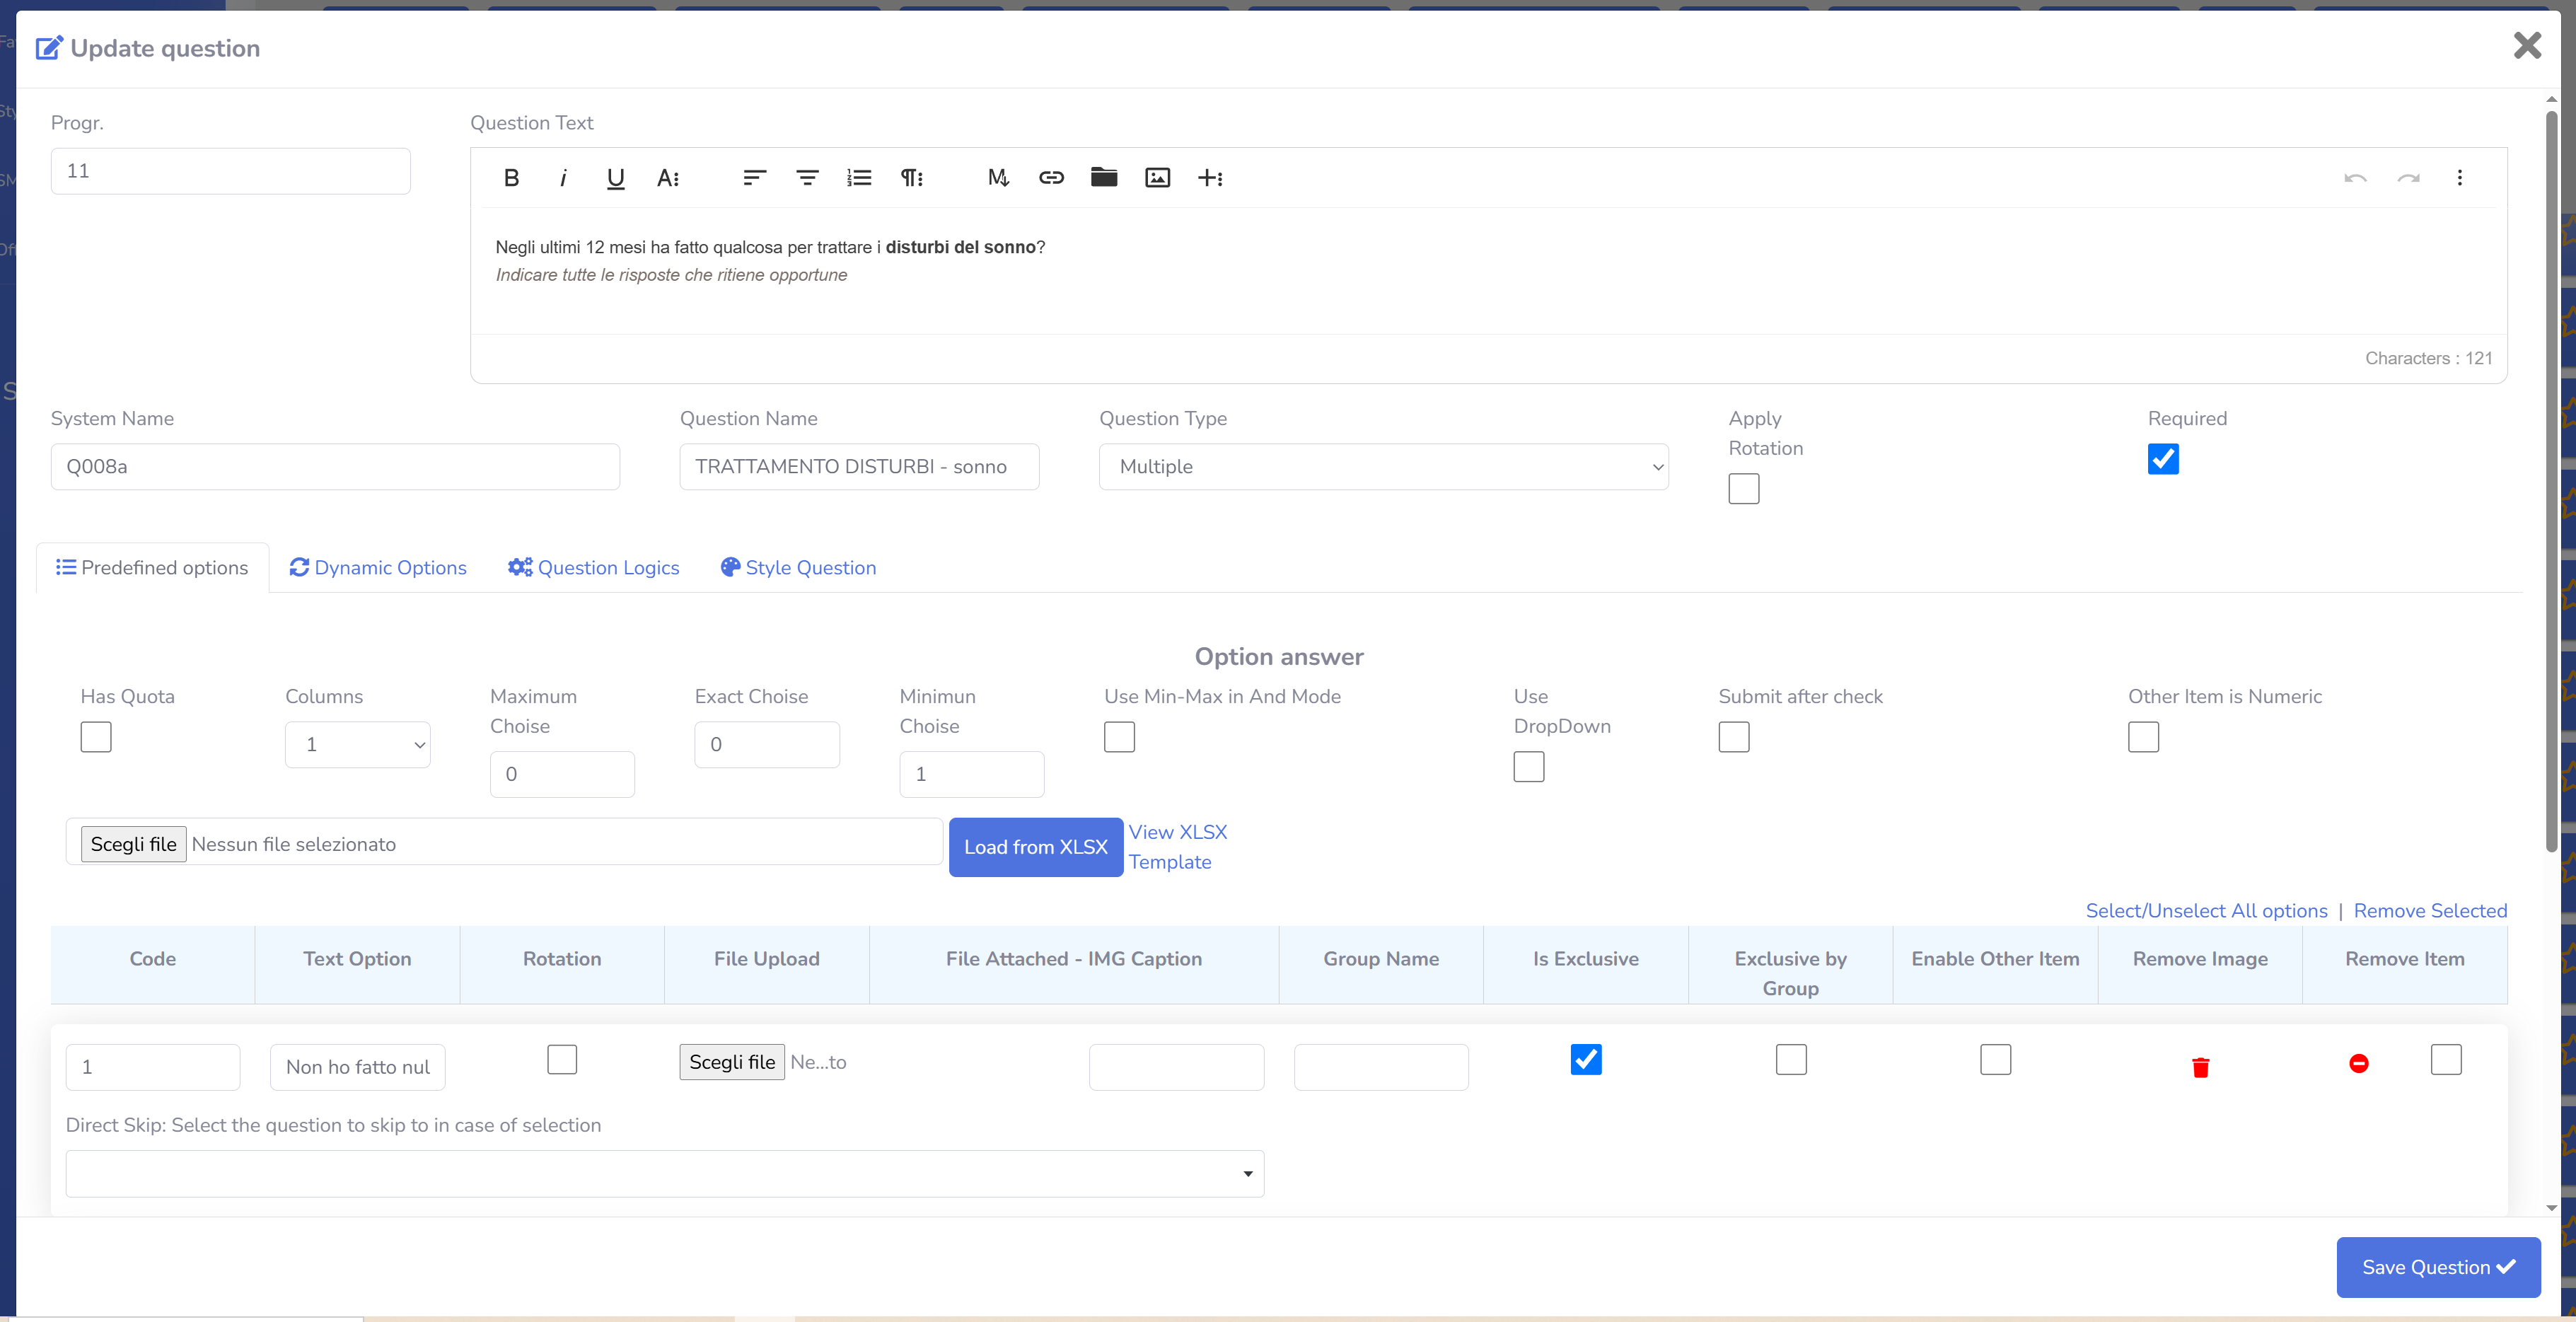Click the Text Option field 'Non ho fatto nul'
This screenshot has height=1322, width=2576.
pyautogui.click(x=357, y=1067)
